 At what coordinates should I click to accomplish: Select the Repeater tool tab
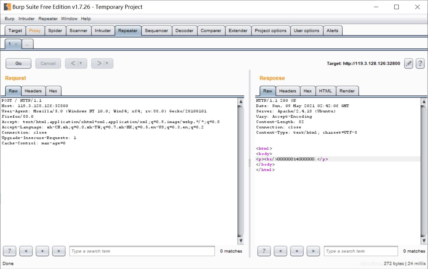click(x=128, y=30)
